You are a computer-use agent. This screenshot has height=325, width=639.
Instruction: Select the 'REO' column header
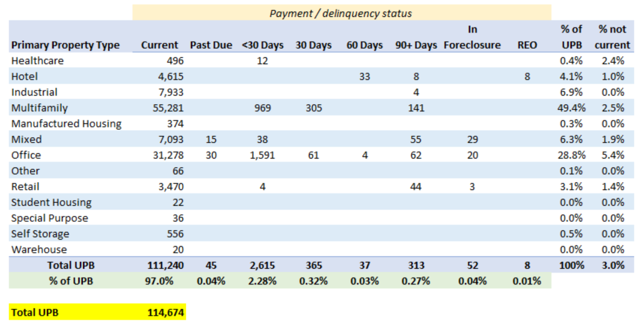point(527,45)
